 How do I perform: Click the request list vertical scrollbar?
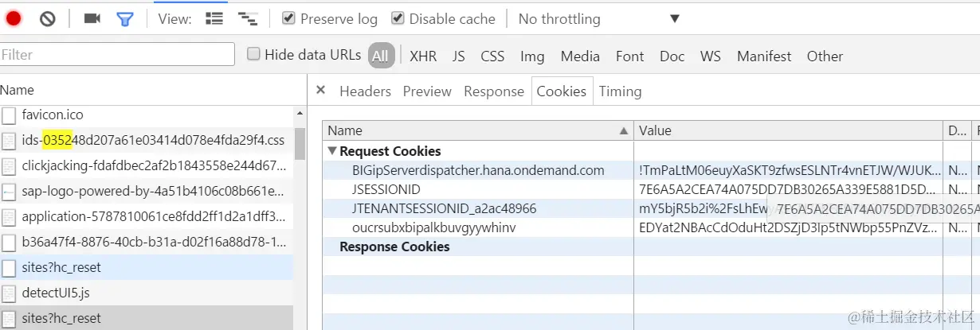pos(300,143)
